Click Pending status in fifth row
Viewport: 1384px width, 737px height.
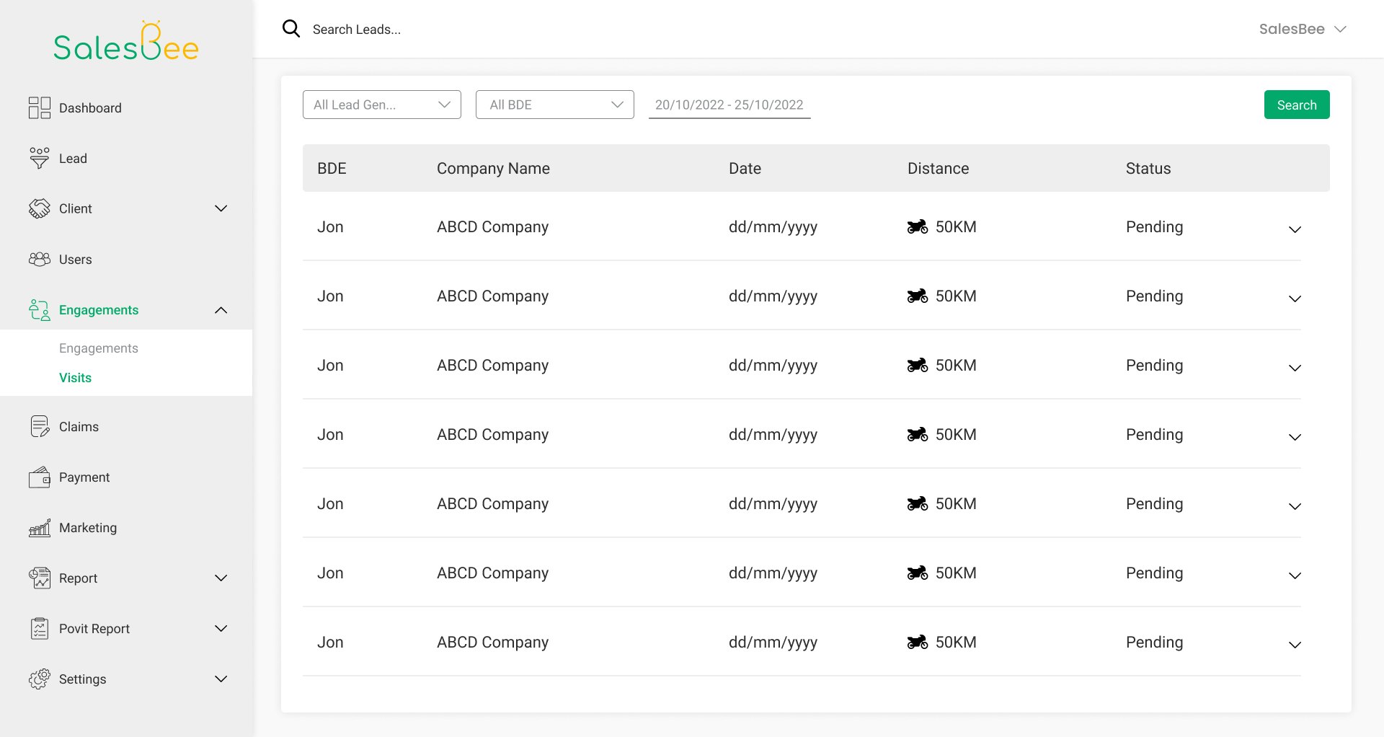coord(1154,504)
